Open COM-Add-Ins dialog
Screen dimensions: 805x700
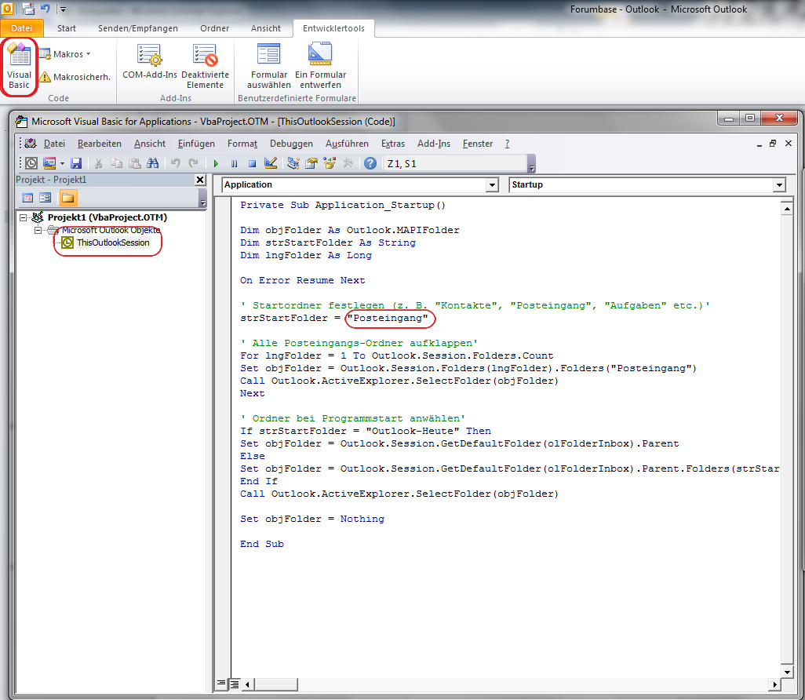(149, 62)
